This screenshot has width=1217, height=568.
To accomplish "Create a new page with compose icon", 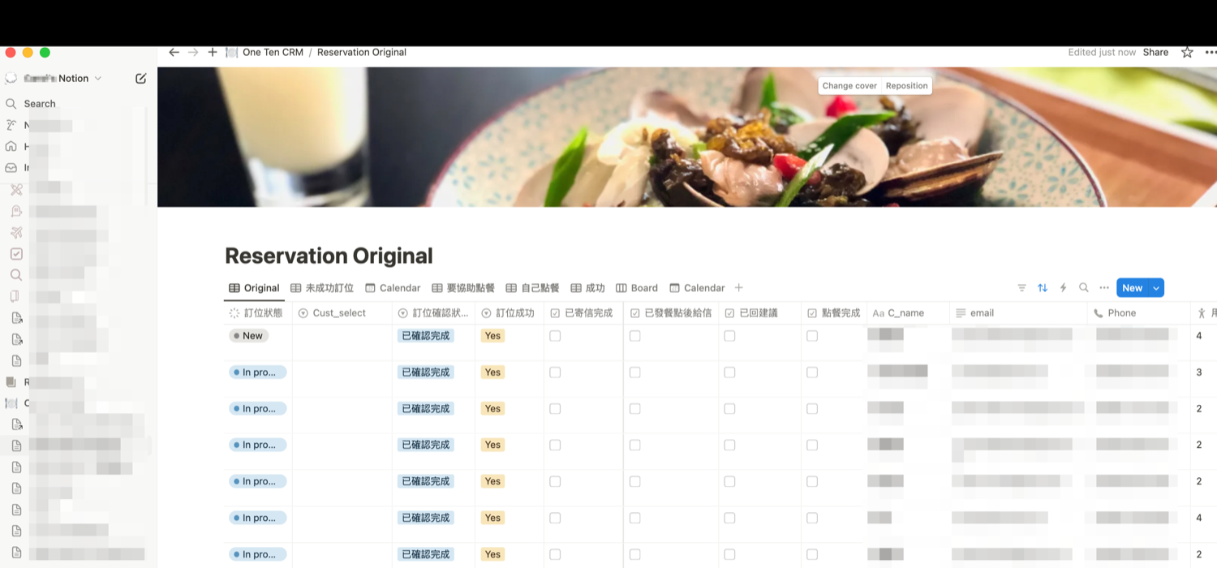I will (140, 79).
